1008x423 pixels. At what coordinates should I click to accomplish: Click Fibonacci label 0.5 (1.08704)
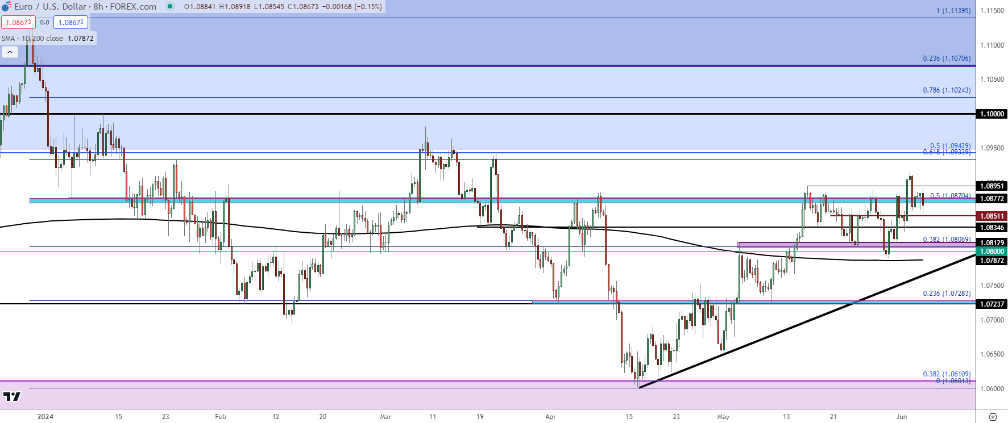tap(950, 195)
